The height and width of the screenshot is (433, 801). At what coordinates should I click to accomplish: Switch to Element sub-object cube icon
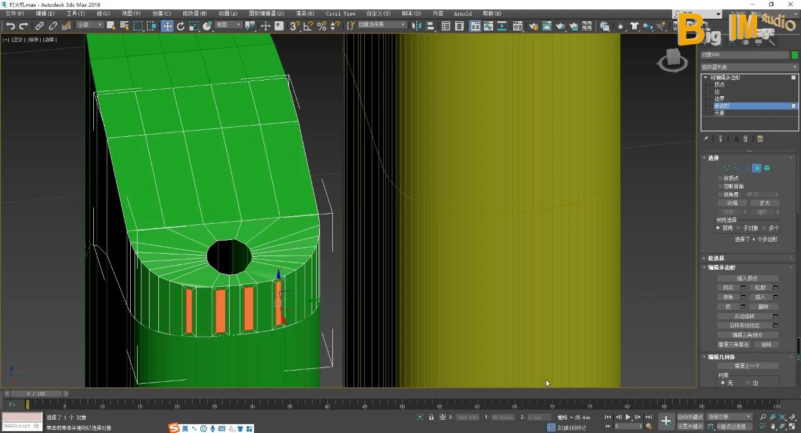click(767, 168)
